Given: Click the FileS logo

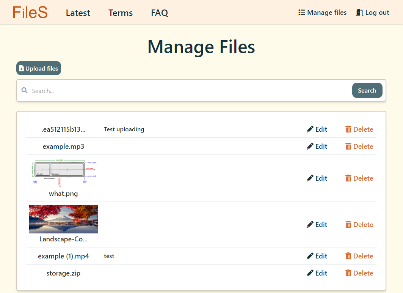Looking at the screenshot, I should [30, 12].
